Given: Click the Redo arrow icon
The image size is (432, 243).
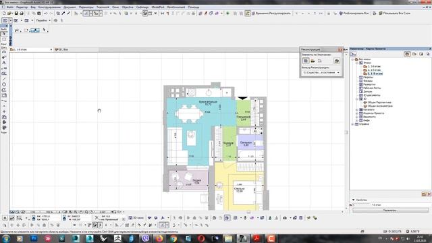Looking at the screenshot, I should point(51,13).
